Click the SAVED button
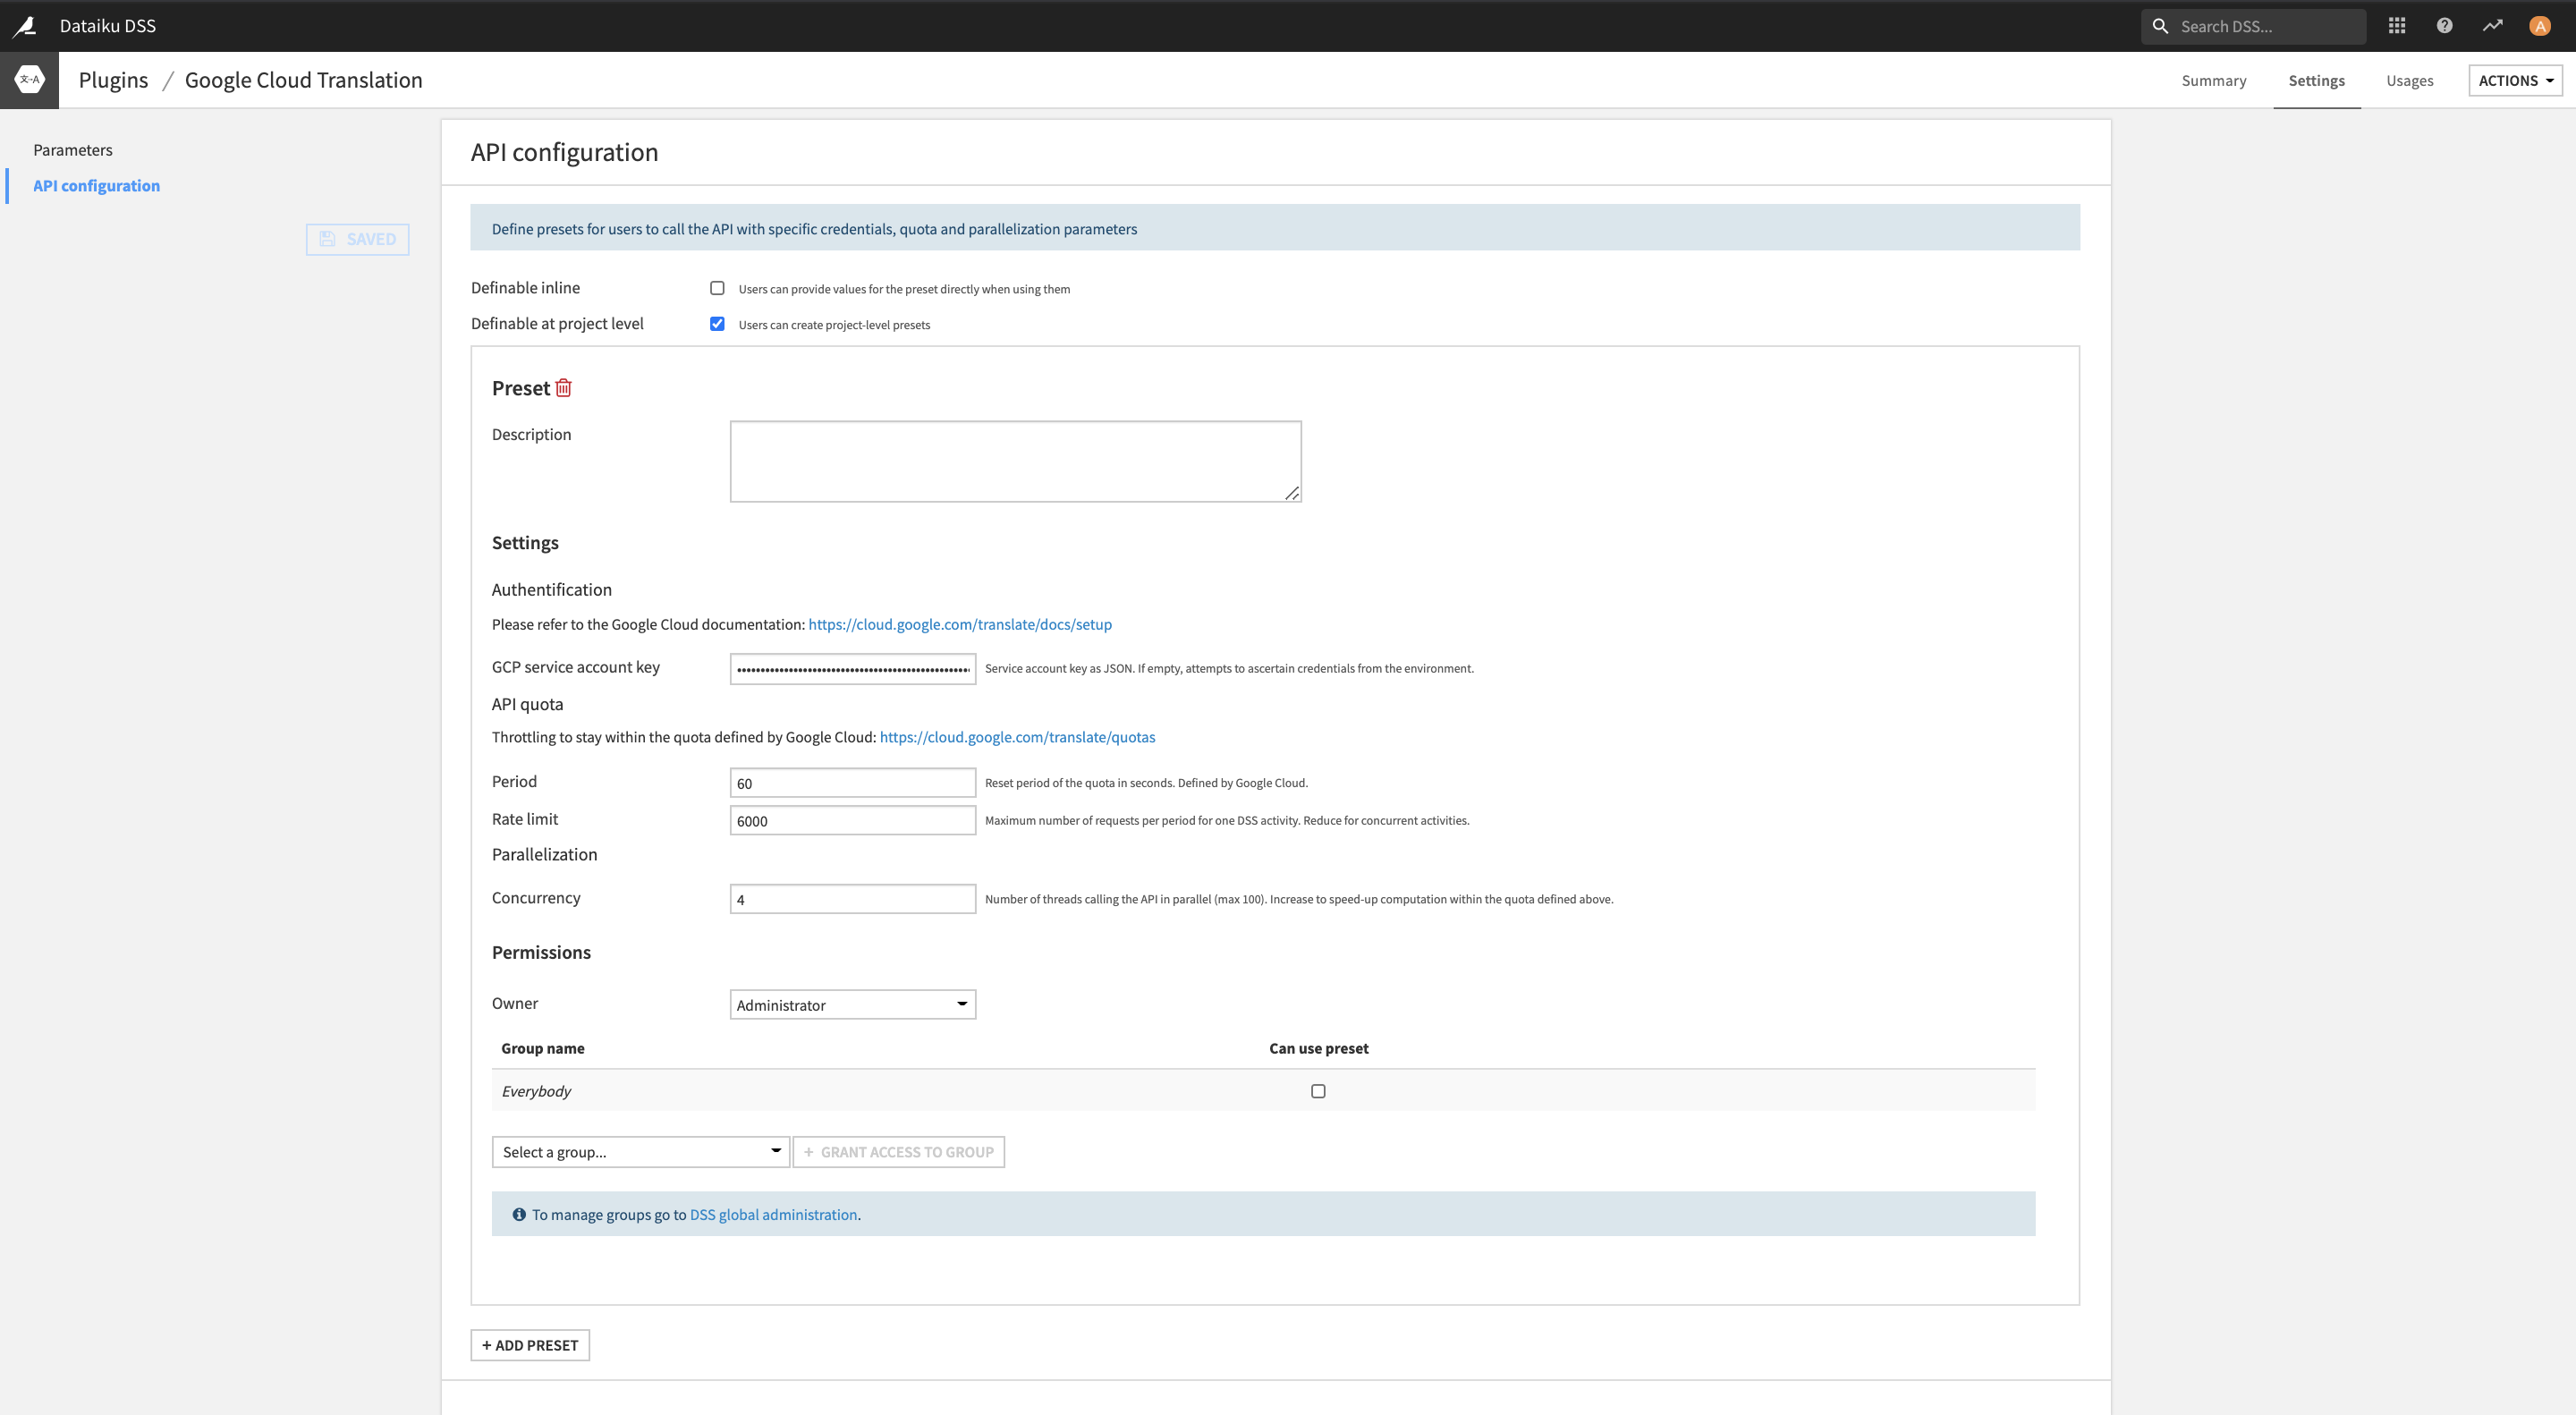This screenshot has height=1415, width=2576. (357, 239)
